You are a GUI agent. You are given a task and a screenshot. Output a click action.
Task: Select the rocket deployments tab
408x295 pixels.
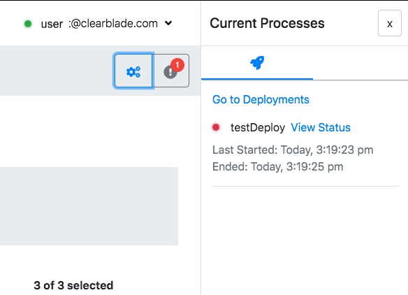257,63
